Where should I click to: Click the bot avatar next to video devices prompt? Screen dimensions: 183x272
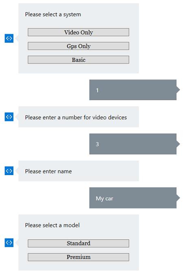point(9,117)
